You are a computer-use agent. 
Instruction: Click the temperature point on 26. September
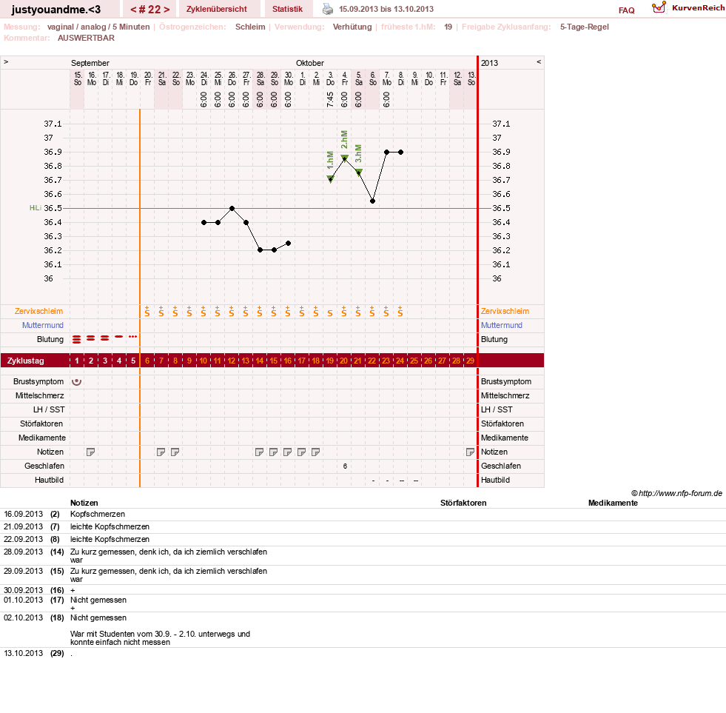[x=232, y=209]
